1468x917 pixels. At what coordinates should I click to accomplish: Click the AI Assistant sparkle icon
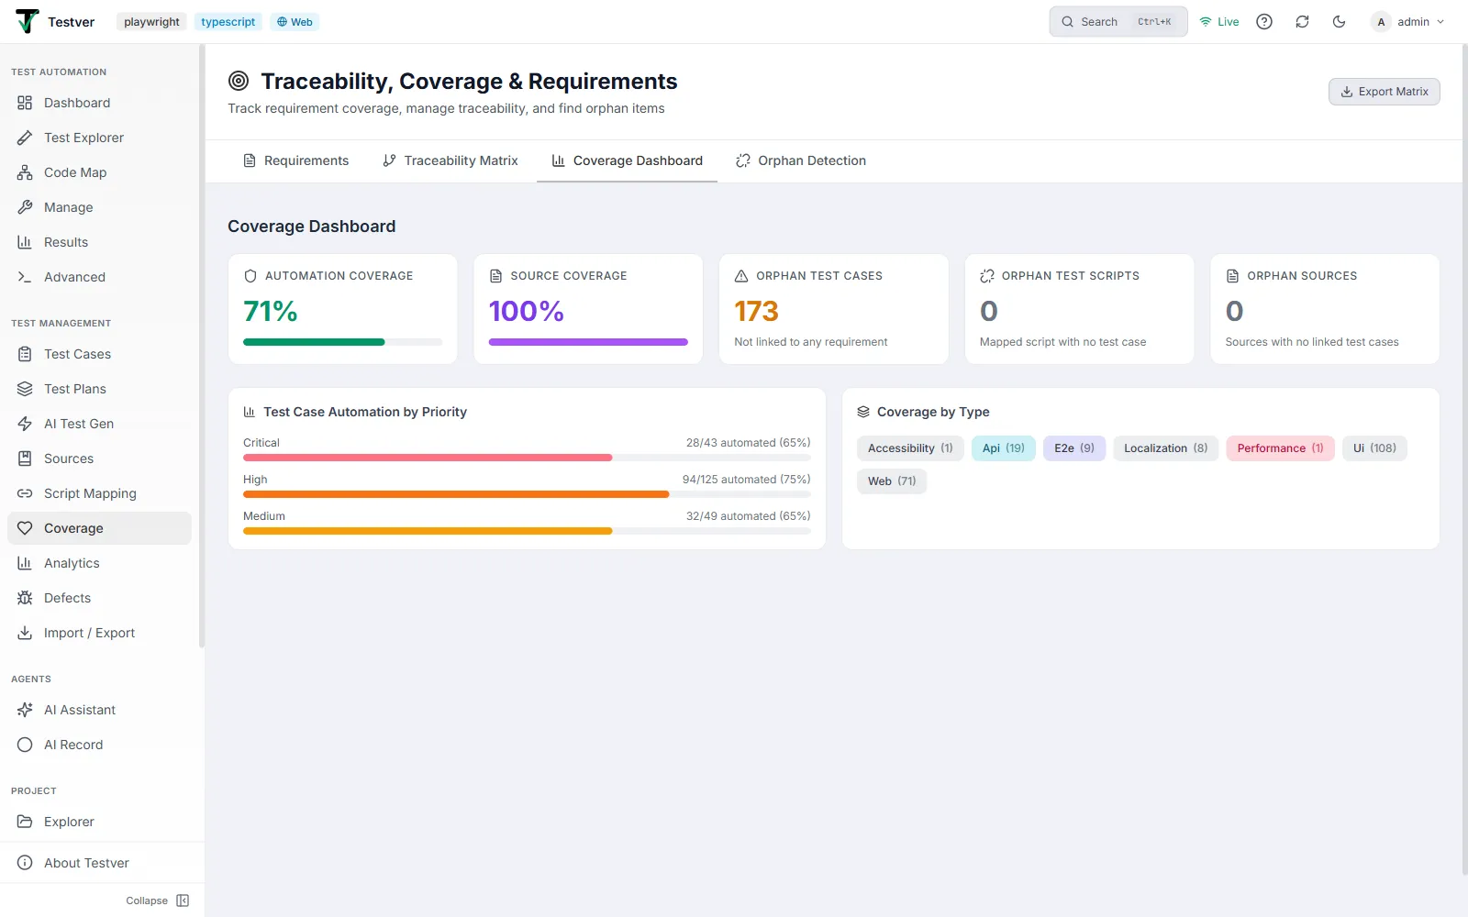(25, 710)
